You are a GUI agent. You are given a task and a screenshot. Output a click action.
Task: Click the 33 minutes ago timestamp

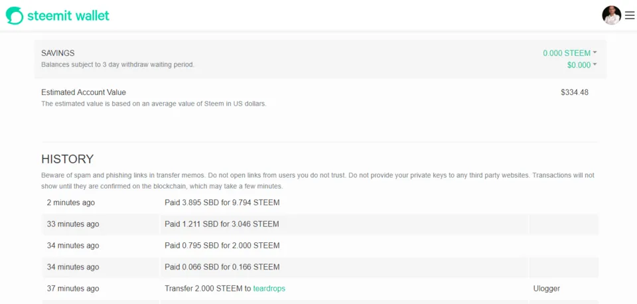pos(73,224)
